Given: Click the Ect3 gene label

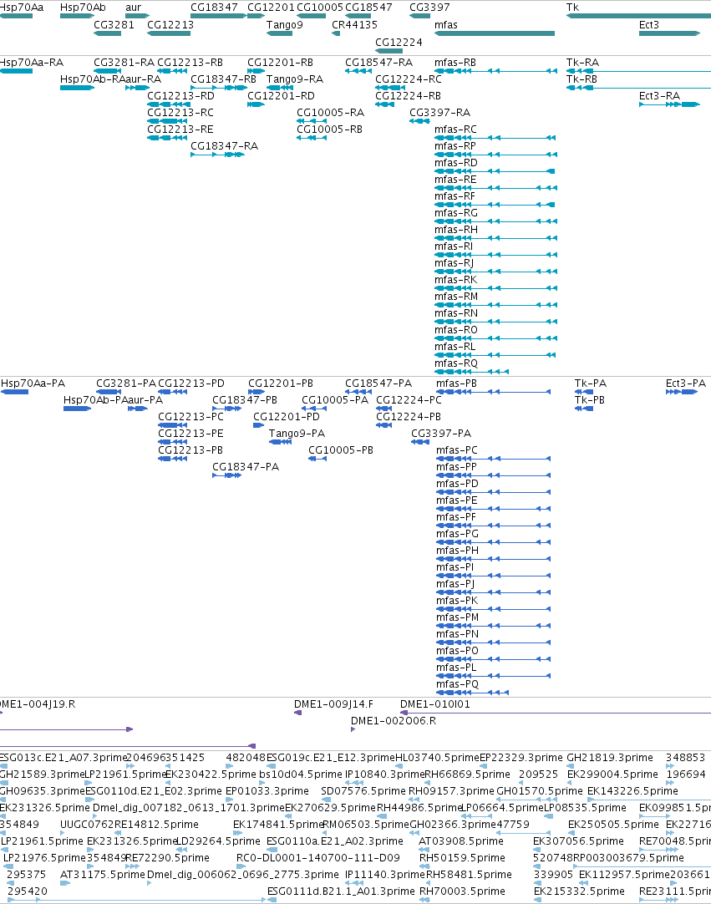Looking at the screenshot, I should (648, 25).
